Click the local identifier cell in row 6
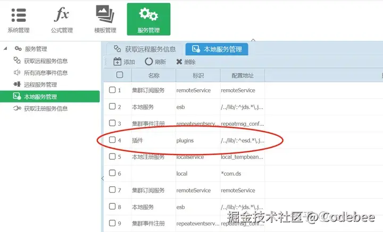Image resolution: width=383 pixels, height=232 pixels. pos(198,174)
